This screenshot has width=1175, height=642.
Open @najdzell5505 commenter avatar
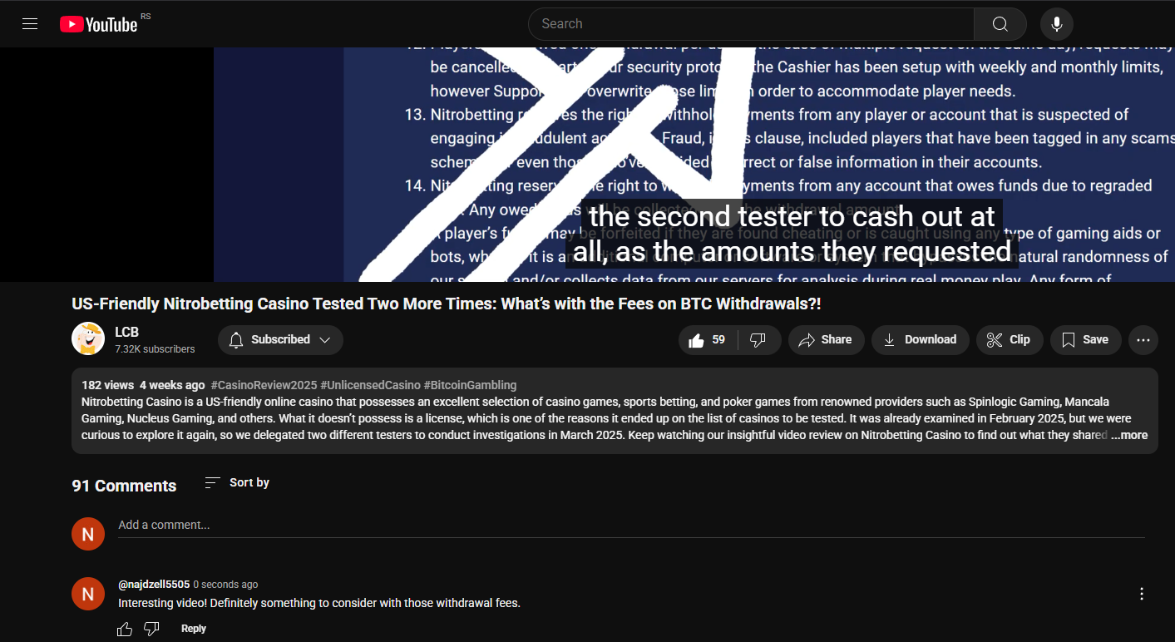(x=88, y=594)
